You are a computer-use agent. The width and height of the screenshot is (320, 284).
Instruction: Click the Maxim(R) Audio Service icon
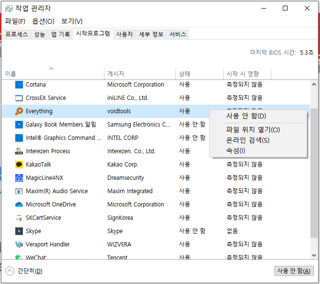[x=19, y=191]
